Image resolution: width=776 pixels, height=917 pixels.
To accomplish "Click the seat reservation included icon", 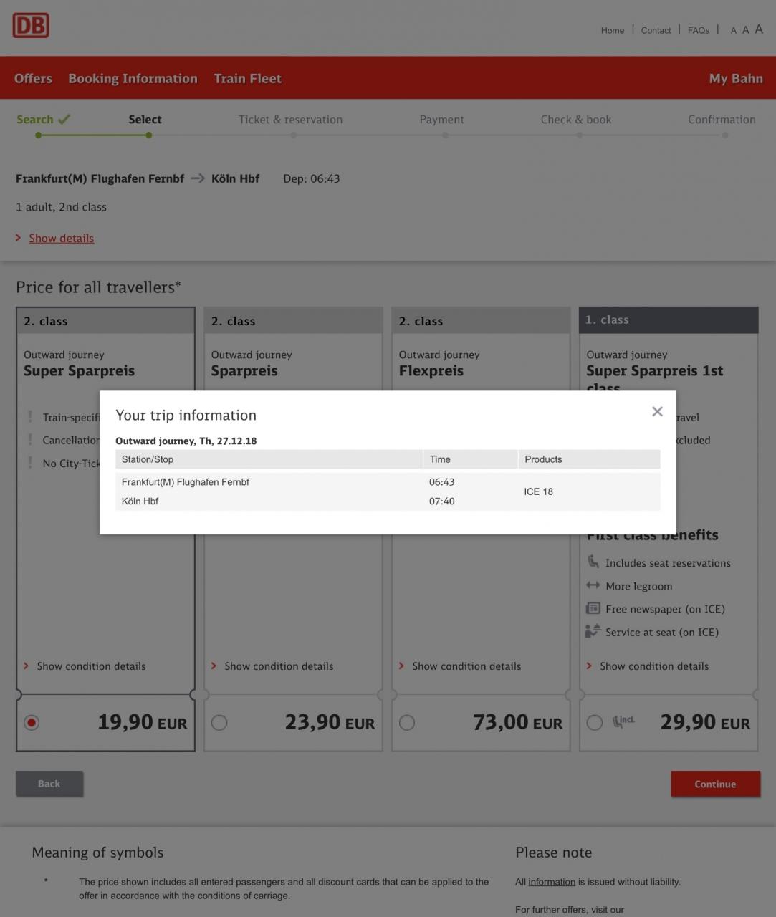I will pos(623,722).
